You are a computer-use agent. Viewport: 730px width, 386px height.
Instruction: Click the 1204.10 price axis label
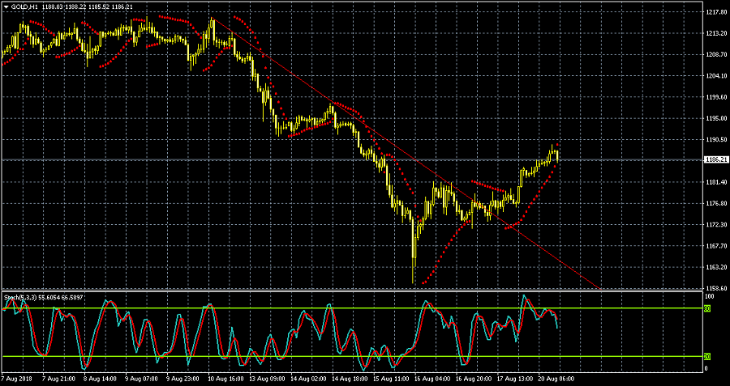pos(715,76)
